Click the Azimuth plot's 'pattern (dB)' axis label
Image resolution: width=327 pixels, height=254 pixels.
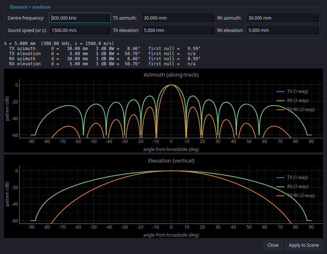pyautogui.click(x=7, y=108)
